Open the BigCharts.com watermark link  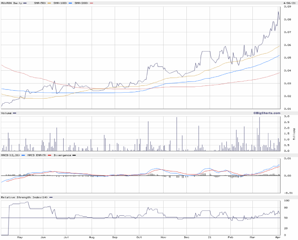coord(266,113)
